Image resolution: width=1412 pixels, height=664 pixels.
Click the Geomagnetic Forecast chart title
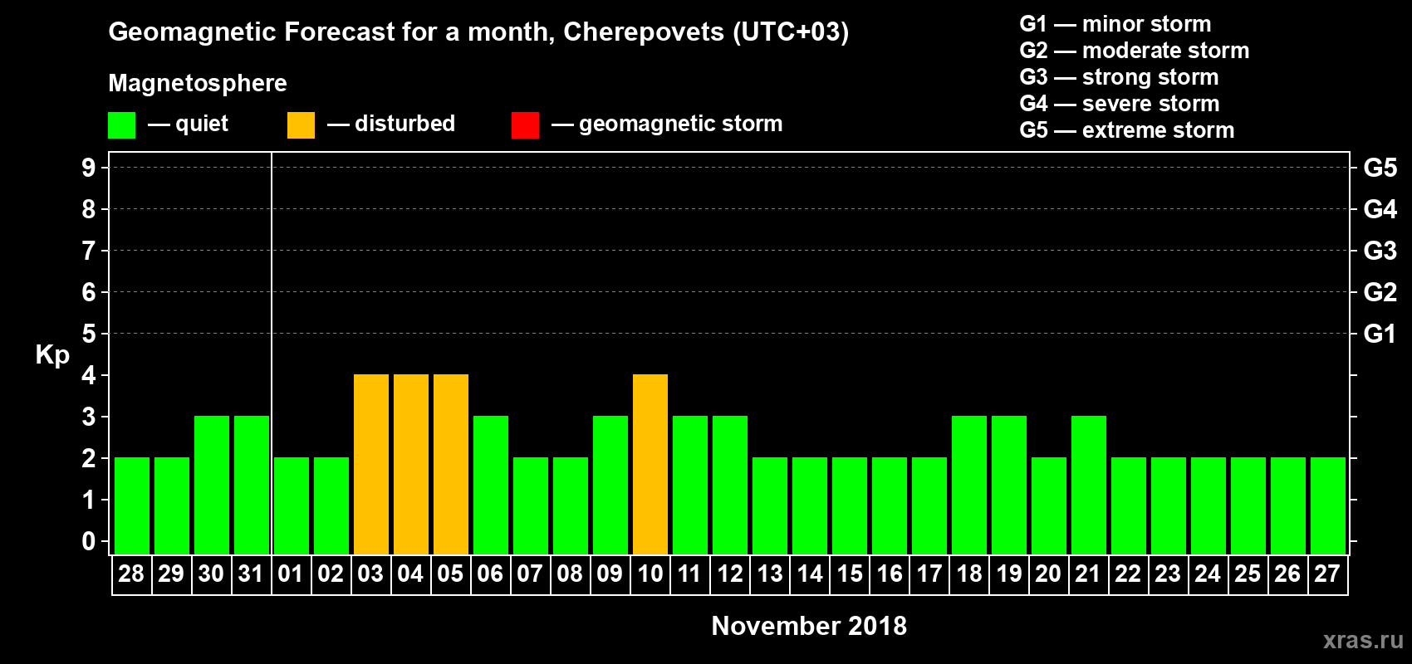[x=478, y=32]
